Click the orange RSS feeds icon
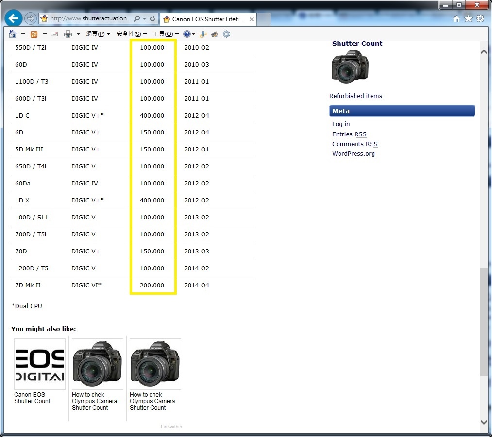Screen dimensions: 492x437 click(x=34, y=34)
